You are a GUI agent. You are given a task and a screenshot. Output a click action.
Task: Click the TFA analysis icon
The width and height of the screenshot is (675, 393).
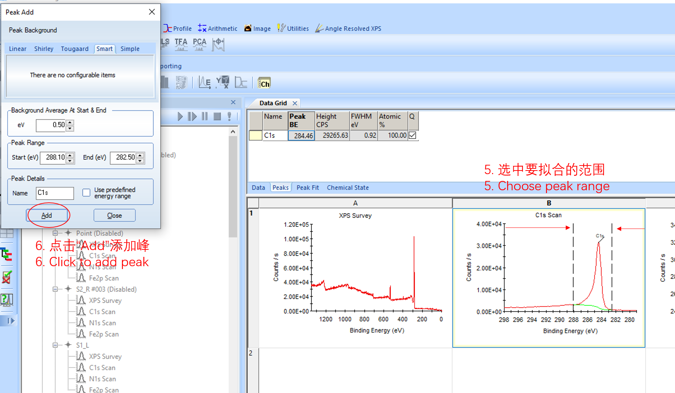pos(181,44)
